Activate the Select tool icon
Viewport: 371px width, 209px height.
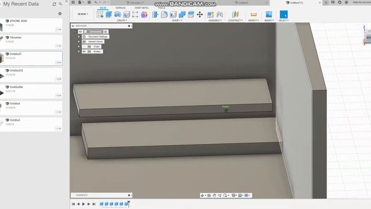283,15
